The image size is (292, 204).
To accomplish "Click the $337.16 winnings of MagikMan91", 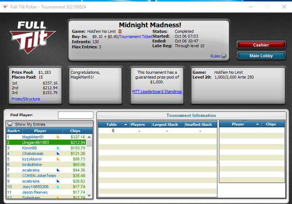I will (x=78, y=137).
